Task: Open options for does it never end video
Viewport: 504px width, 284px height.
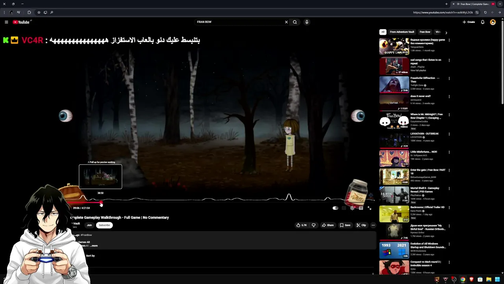Action: tap(449, 97)
